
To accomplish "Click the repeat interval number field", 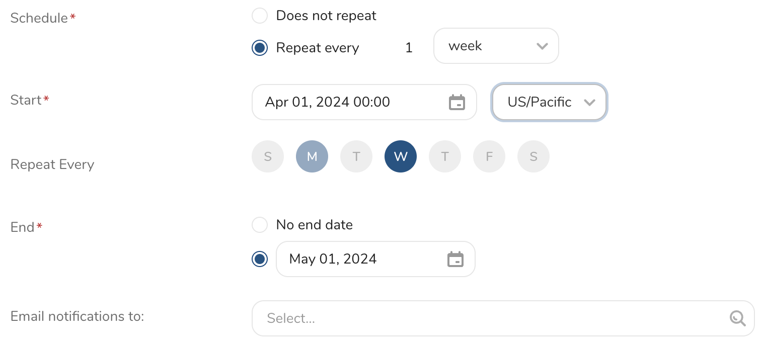I will (409, 48).
